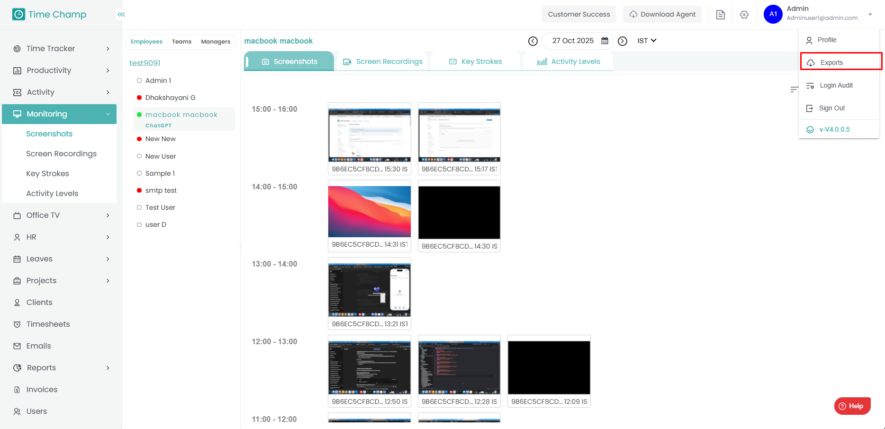Click the Emails envelope icon
The image size is (885, 429).
click(17, 346)
